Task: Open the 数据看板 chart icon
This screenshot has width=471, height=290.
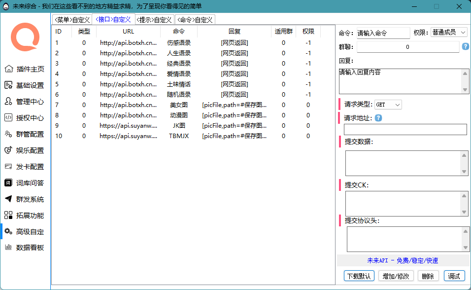Action: pyautogui.click(x=9, y=248)
